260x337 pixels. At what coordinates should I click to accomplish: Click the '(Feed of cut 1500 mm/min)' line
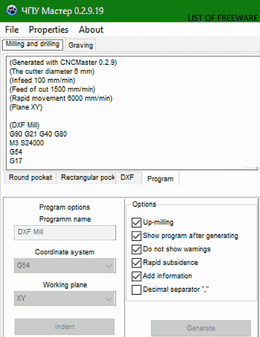click(x=53, y=89)
